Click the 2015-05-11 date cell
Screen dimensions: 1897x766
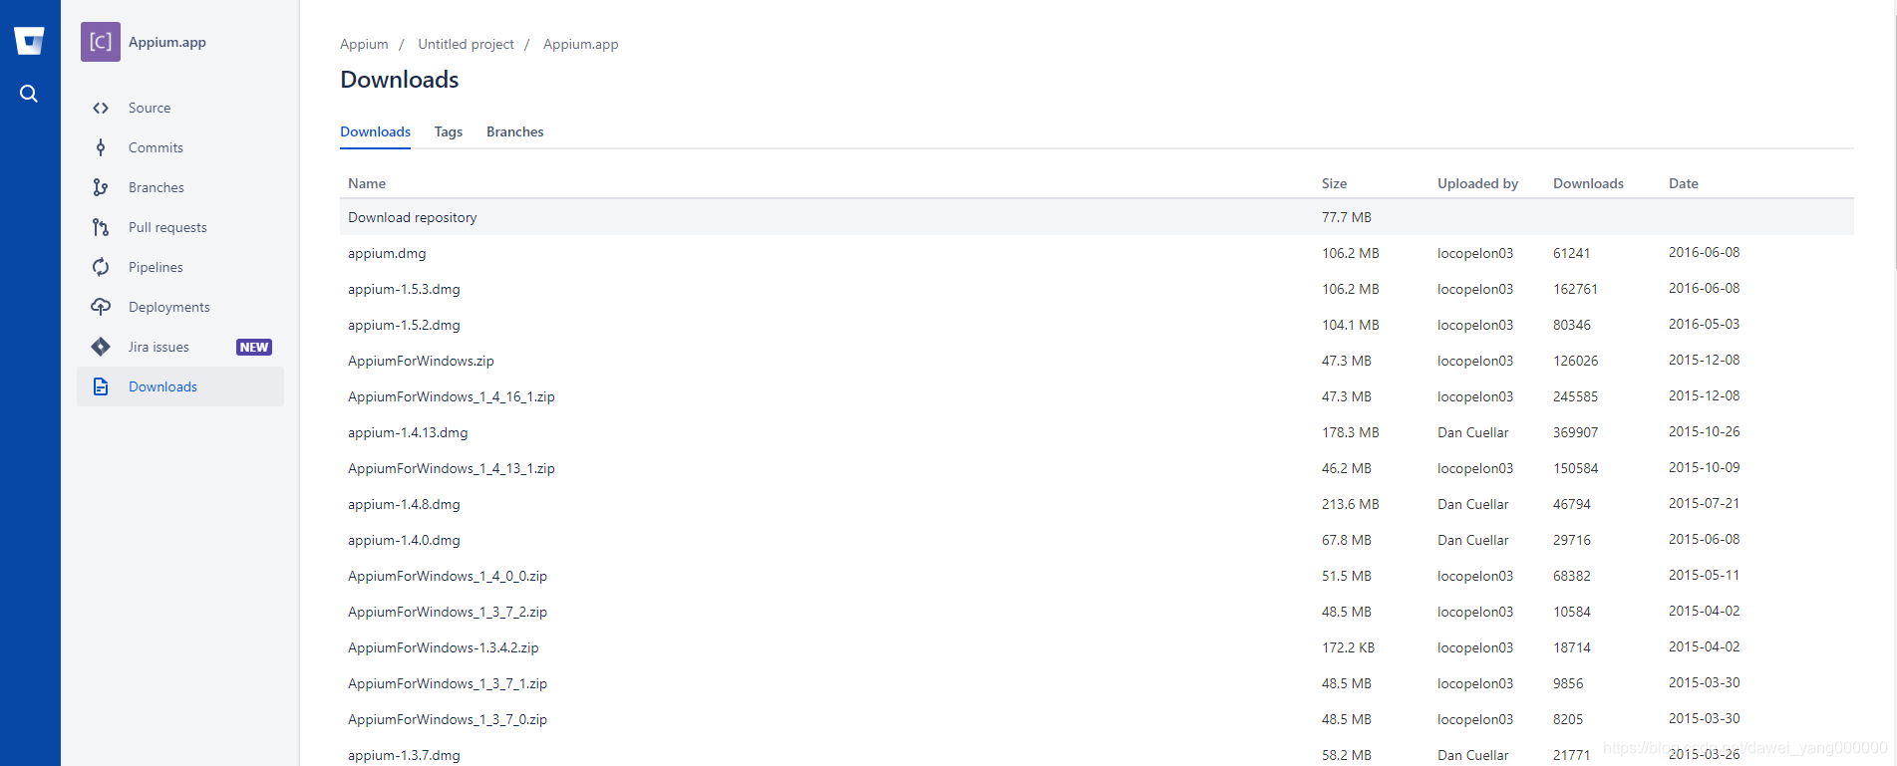pyautogui.click(x=1704, y=575)
